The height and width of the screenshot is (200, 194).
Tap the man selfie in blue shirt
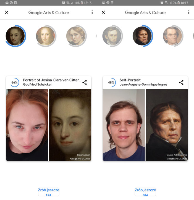(x=124, y=125)
